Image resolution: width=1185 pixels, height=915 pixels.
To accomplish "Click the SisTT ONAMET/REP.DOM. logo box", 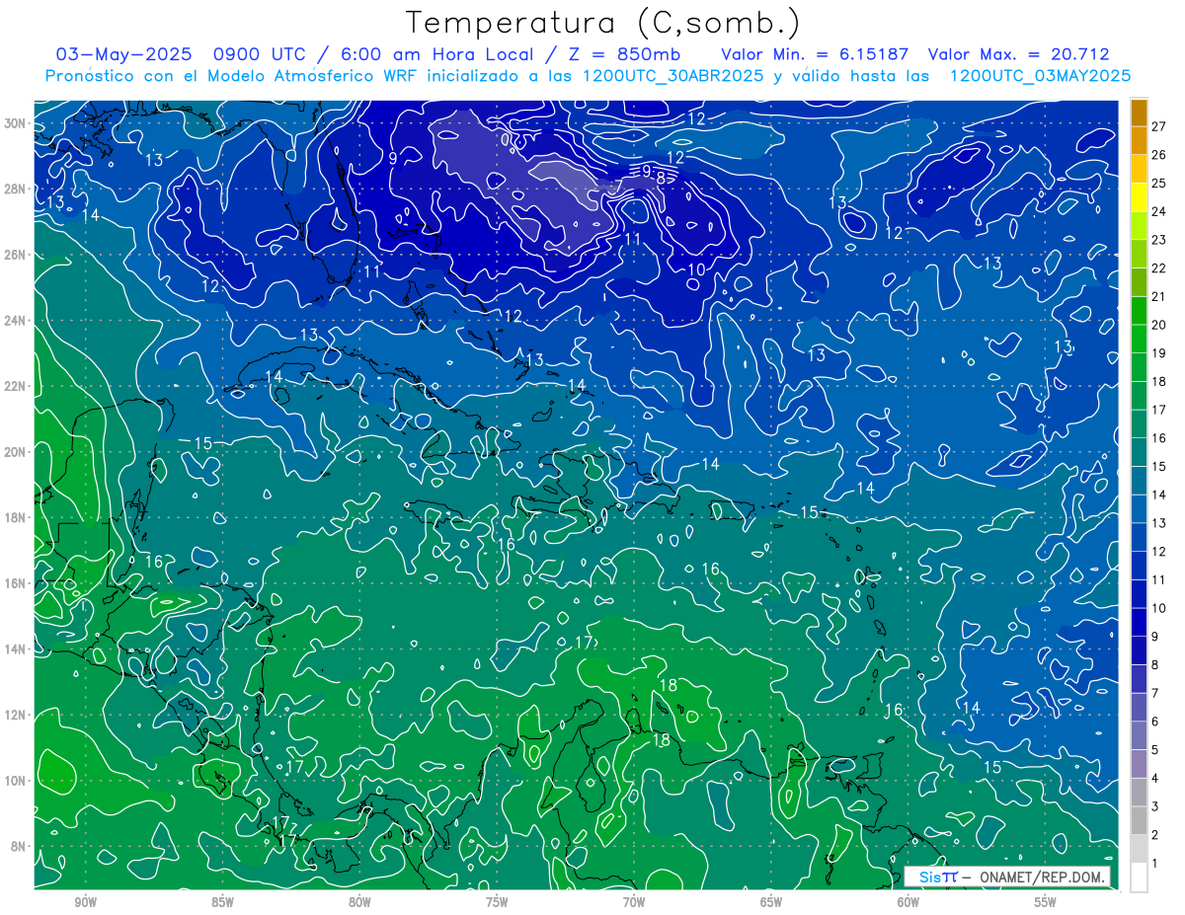I will pos(1007,877).
